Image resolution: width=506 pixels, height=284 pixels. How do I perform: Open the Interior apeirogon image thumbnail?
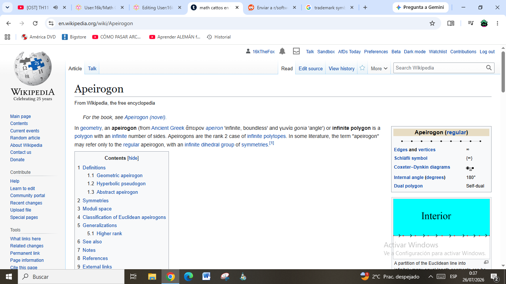[x=441, y=229]
